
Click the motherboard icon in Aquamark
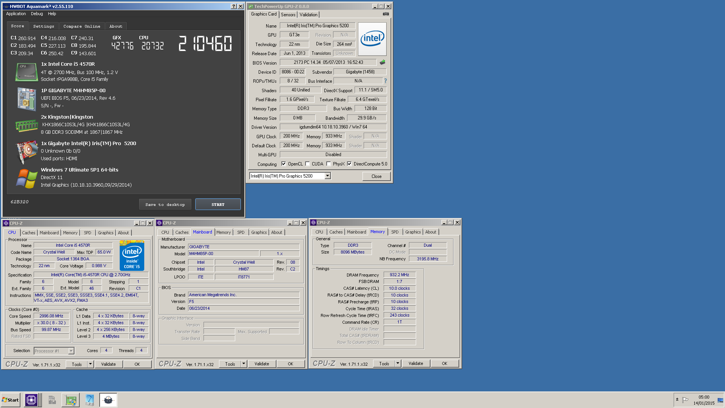(26, 99)
